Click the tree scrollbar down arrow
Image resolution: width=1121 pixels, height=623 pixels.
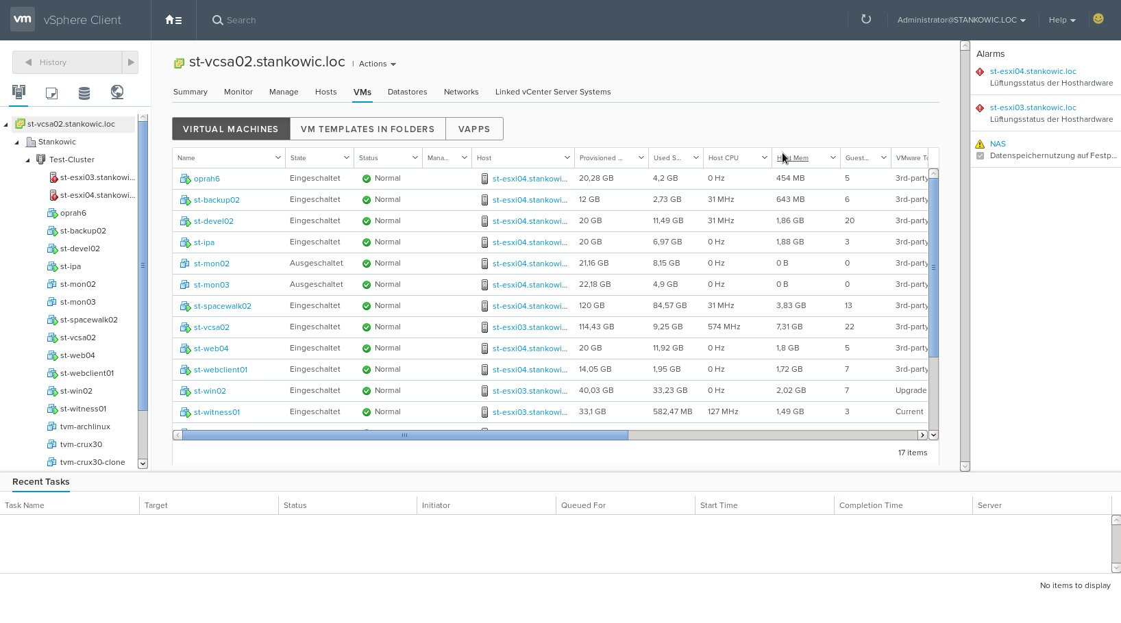pos(143,463)
